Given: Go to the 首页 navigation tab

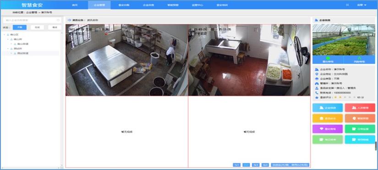Looking at the screenshot, I should tap(75, 5).
